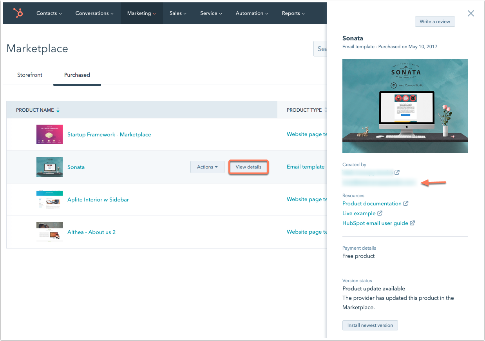Click 'Product update available' status text

374,288
